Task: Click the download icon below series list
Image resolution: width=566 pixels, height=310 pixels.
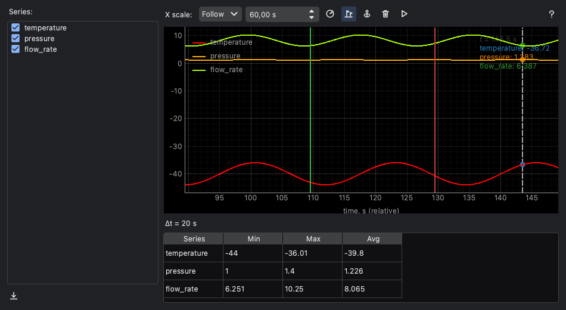Action: pyautogui.click(x=14, y=296)
